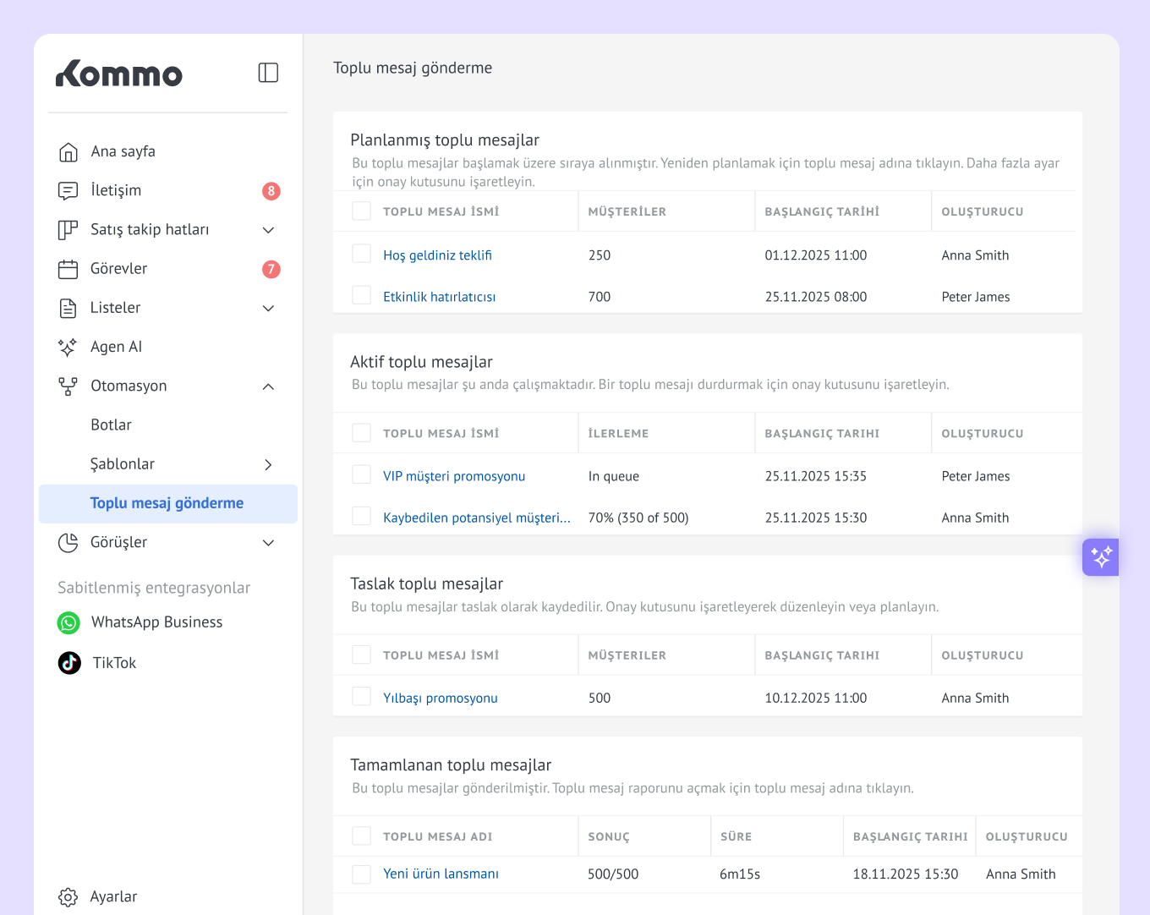
Task: Collapse the sidebar using the panel icon
Action: click(268, 73)
